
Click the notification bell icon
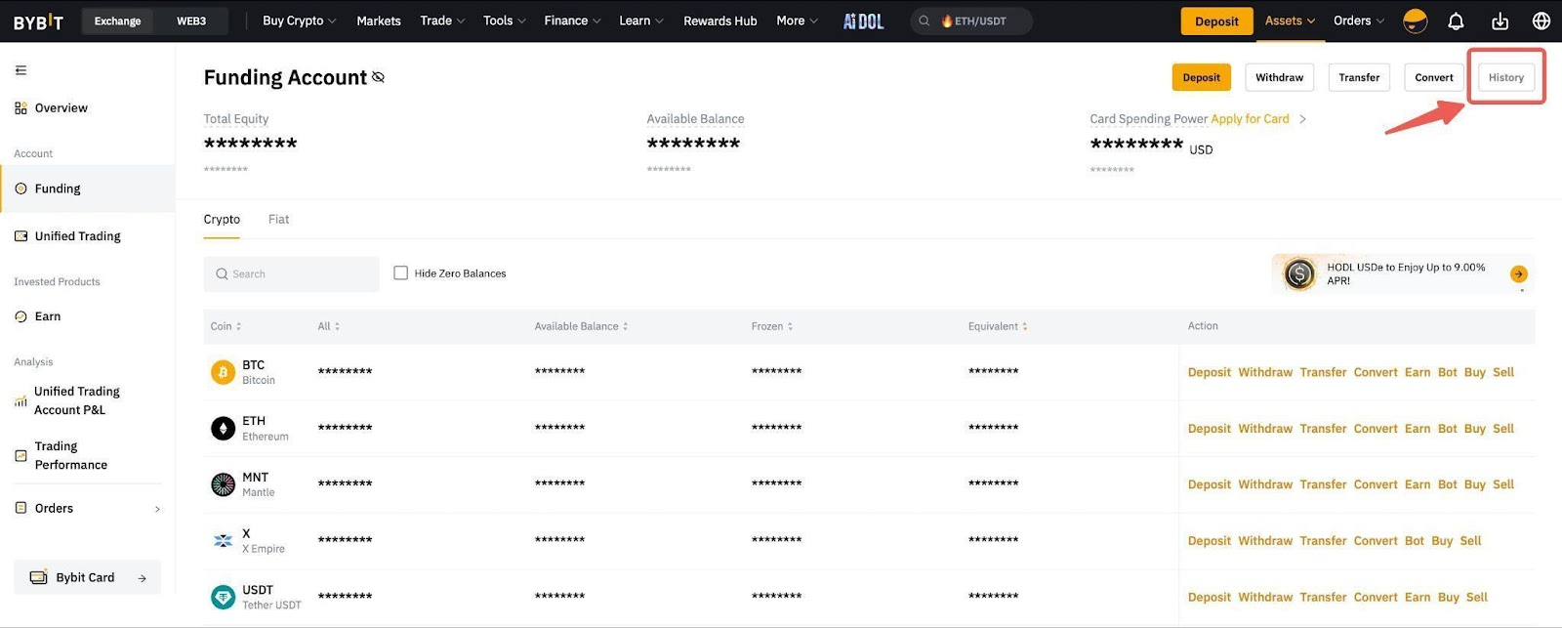tap(1456, 21)
